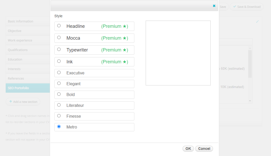
Task: Close the style dialog with the X icon
Action: click(214, 6)
